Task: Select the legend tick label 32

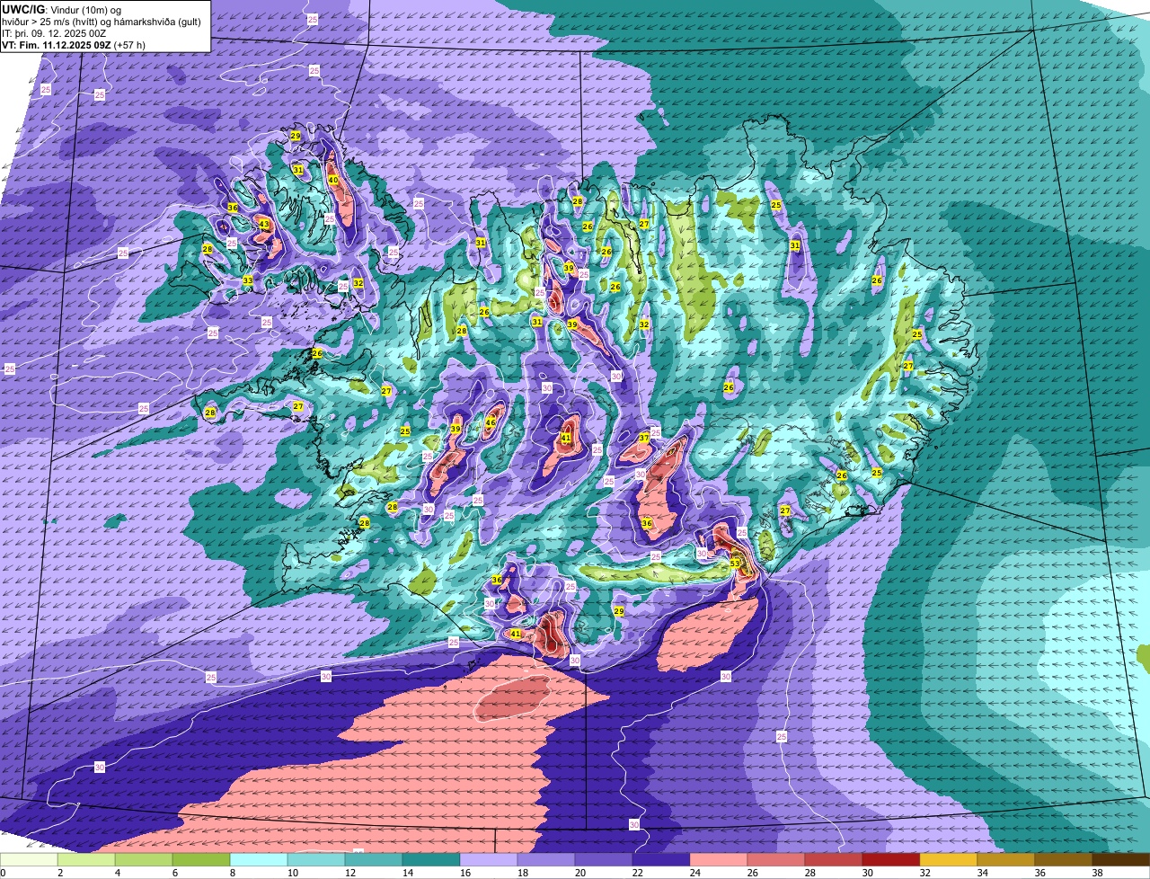Action: pos(926,873)
